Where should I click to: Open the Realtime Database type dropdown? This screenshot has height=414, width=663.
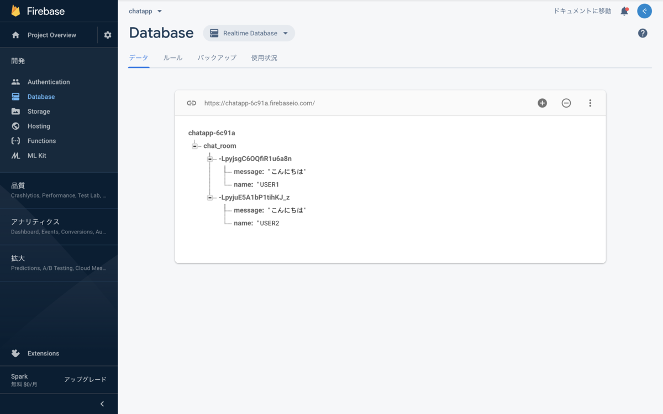249,33
